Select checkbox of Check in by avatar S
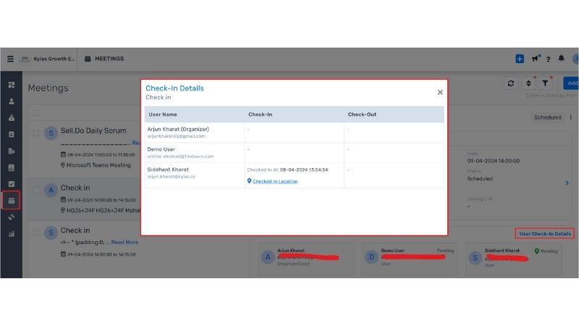Image resolution: width=579 pixels, height=326 pixels. click(x=36, y=233)
